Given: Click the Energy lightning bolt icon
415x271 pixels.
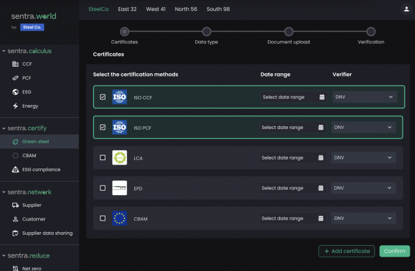Looking at the screenshot, I should tap(16, 106).
